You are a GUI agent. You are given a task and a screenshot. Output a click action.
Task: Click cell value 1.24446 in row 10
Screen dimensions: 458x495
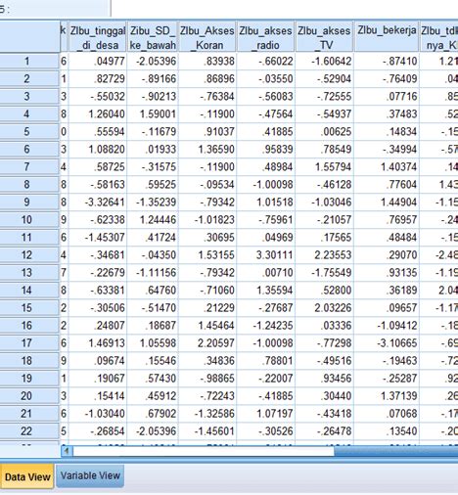(x=153, y=220)
